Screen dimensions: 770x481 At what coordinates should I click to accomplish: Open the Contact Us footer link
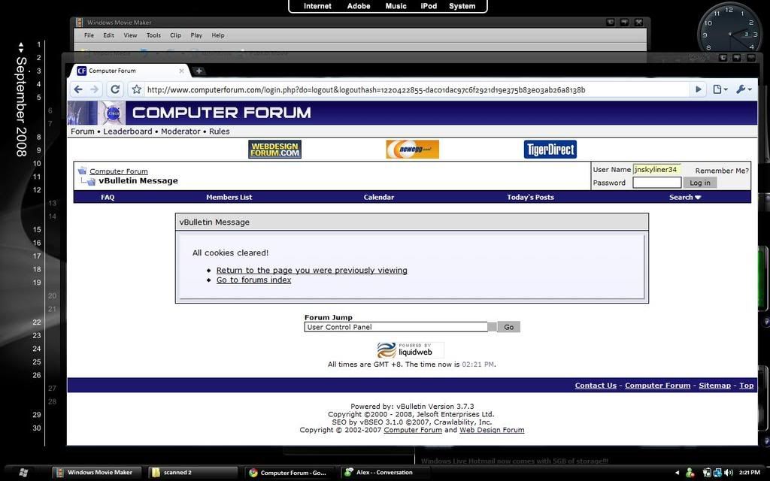(x=596, y=386)
